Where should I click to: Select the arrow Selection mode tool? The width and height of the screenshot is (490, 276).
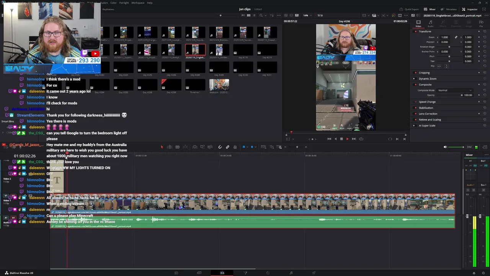pos(162,147)
